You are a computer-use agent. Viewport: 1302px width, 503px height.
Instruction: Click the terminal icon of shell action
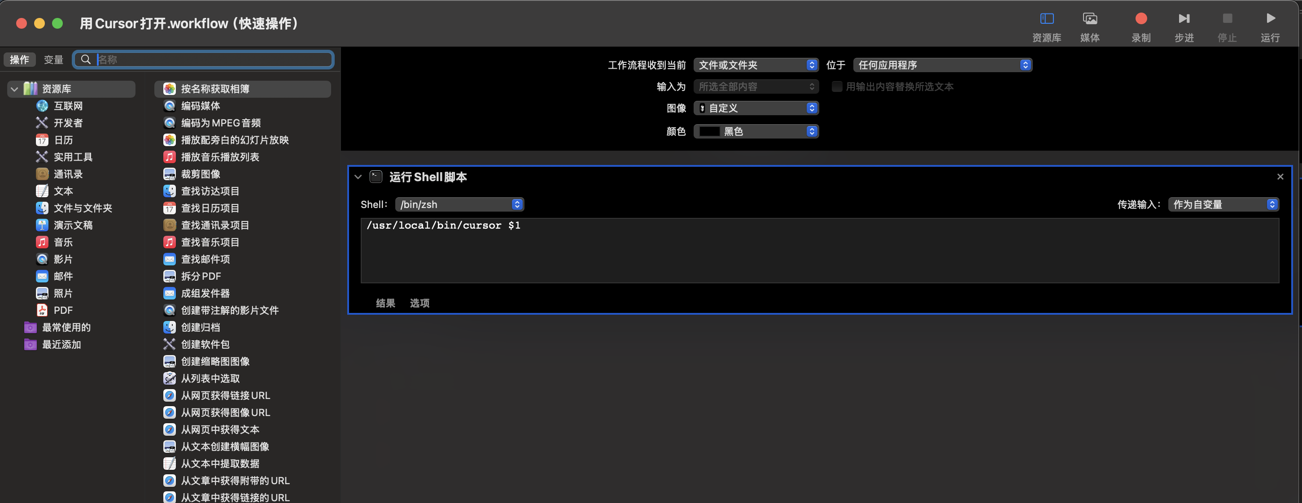coord(376,177)
